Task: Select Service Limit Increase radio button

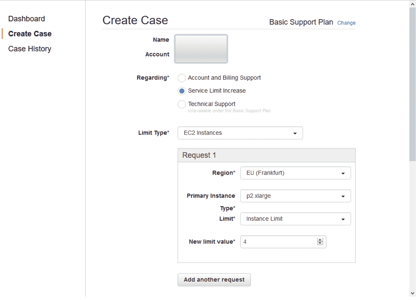Action: (x=182, y=91)
